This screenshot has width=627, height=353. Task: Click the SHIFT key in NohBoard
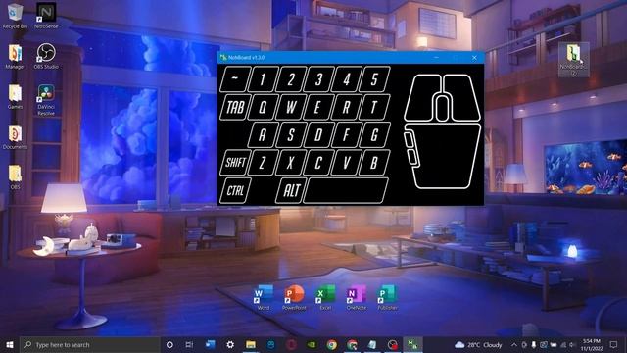click(x=235, y=163)
